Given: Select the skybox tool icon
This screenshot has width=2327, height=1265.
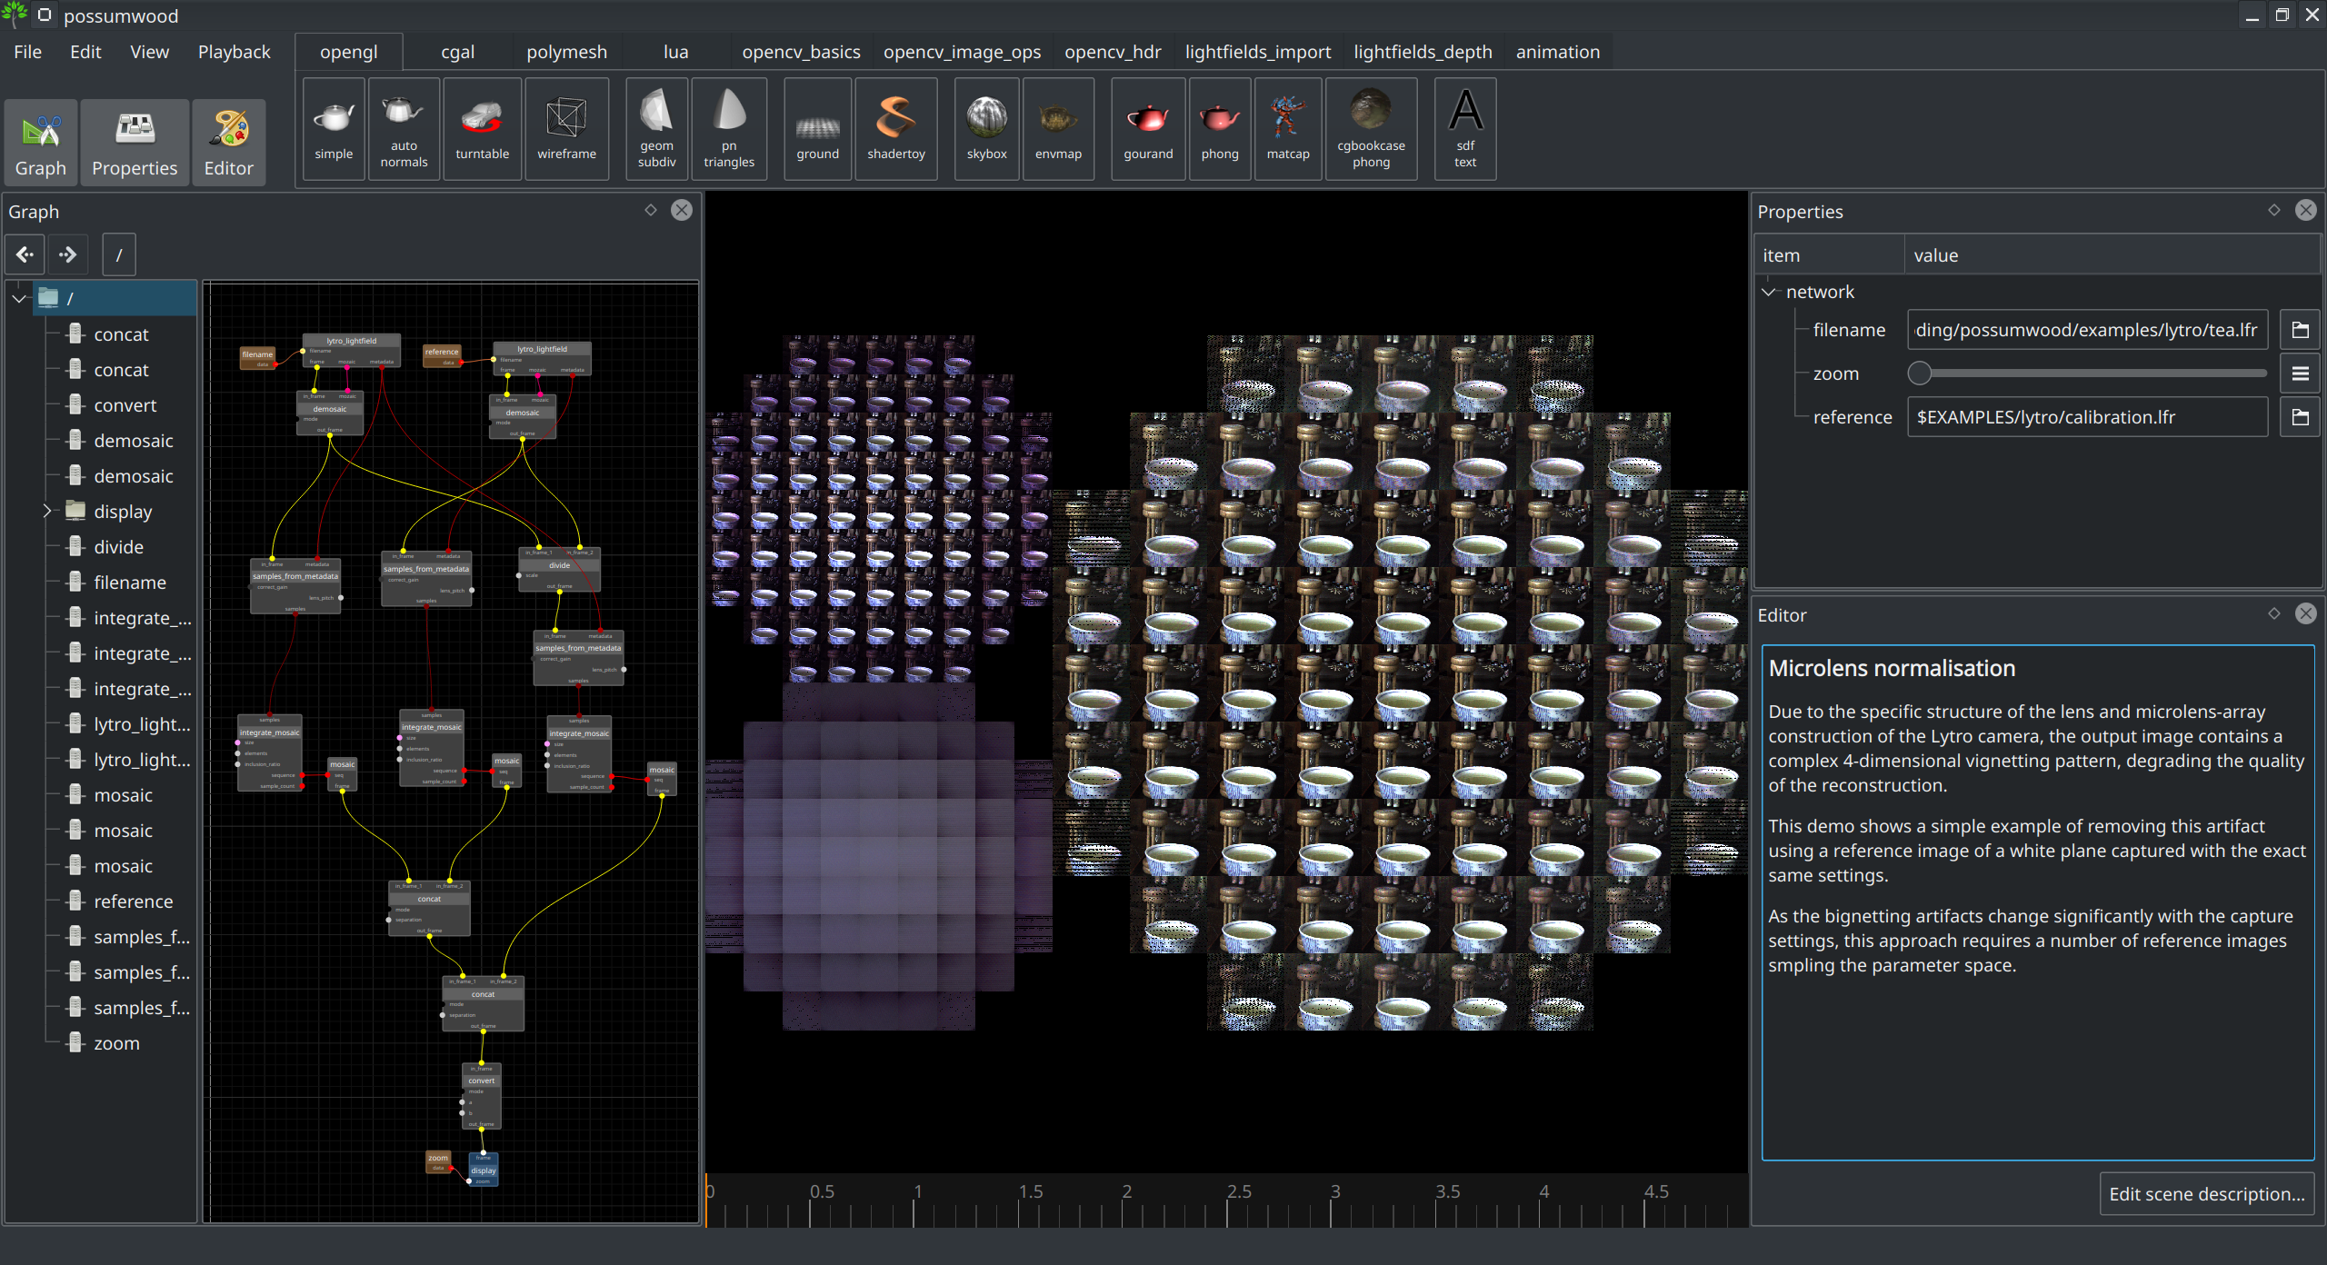Looking at the screenshot, I should pos(986,128).
